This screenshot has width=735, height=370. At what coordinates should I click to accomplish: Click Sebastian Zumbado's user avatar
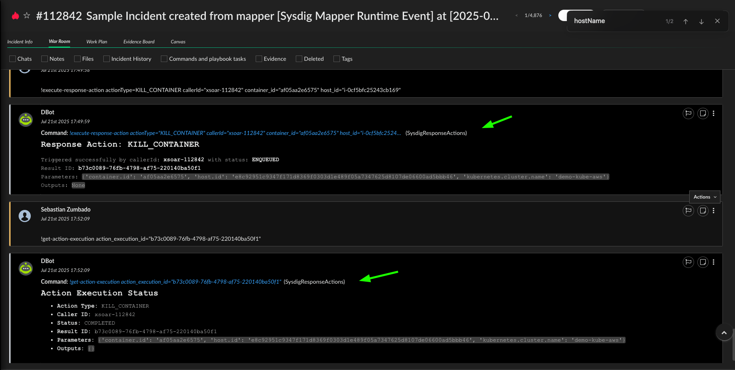click(x=25, y=216)
